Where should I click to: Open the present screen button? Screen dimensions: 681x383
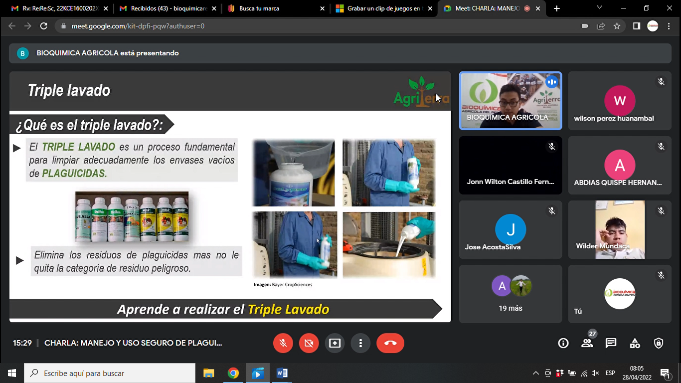335,343
